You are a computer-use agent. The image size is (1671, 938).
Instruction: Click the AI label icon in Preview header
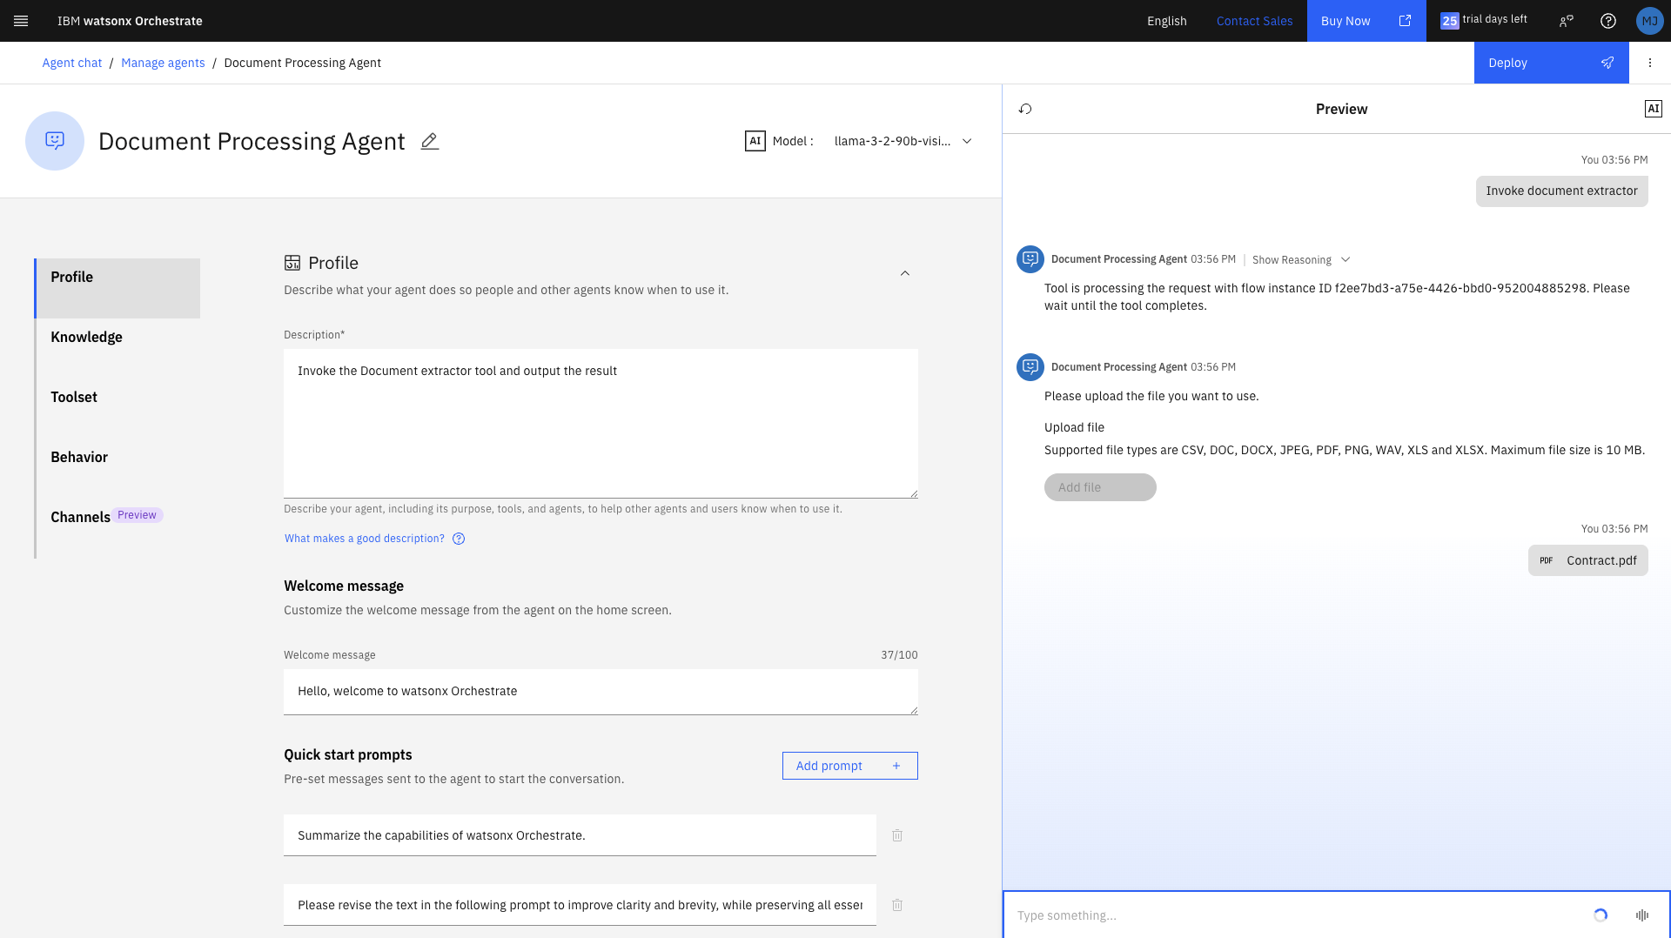pos(1653,109)
